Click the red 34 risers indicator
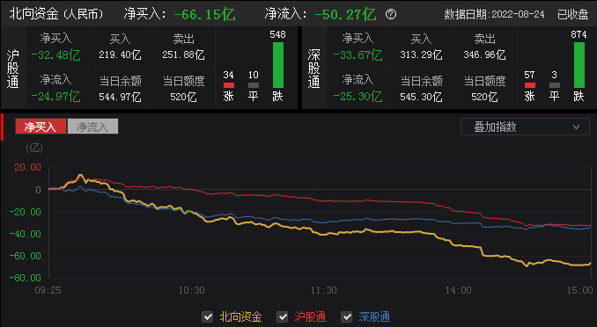 (x=228, y=85)
